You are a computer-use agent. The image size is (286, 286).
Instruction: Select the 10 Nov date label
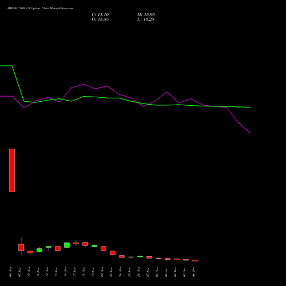coord(29,272)
